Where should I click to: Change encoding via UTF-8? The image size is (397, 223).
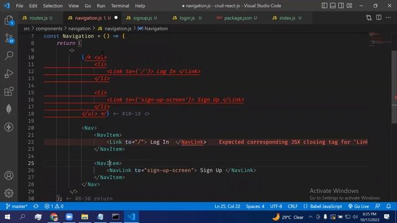click(x=276, y=206)
